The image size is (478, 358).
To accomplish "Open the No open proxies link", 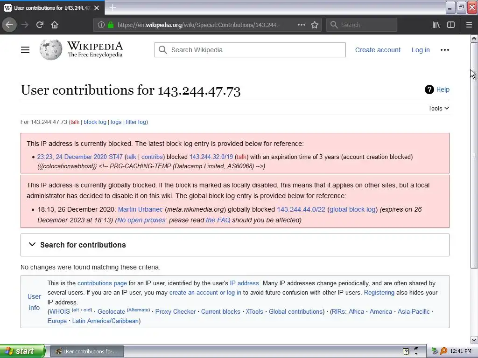I will click(141, 220).
